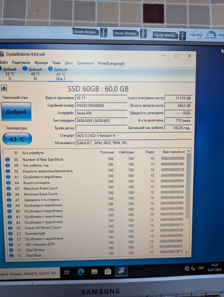The image size is (224, 297).
Task: Click raw value 000000000A53
Action: click(171, 246)
